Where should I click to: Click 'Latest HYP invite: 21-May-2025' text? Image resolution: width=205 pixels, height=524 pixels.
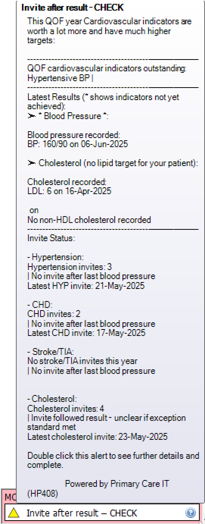tap(86, 286)
